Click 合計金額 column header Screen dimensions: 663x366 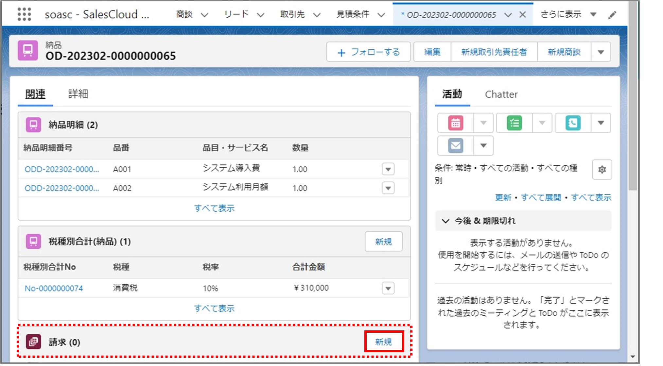[x=308, y=267]
